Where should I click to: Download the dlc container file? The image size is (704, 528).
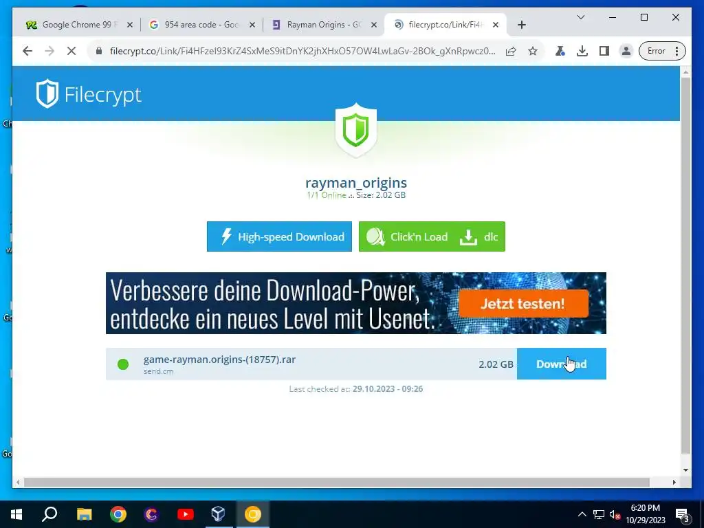pyautogui.click(x=479, y=236)
